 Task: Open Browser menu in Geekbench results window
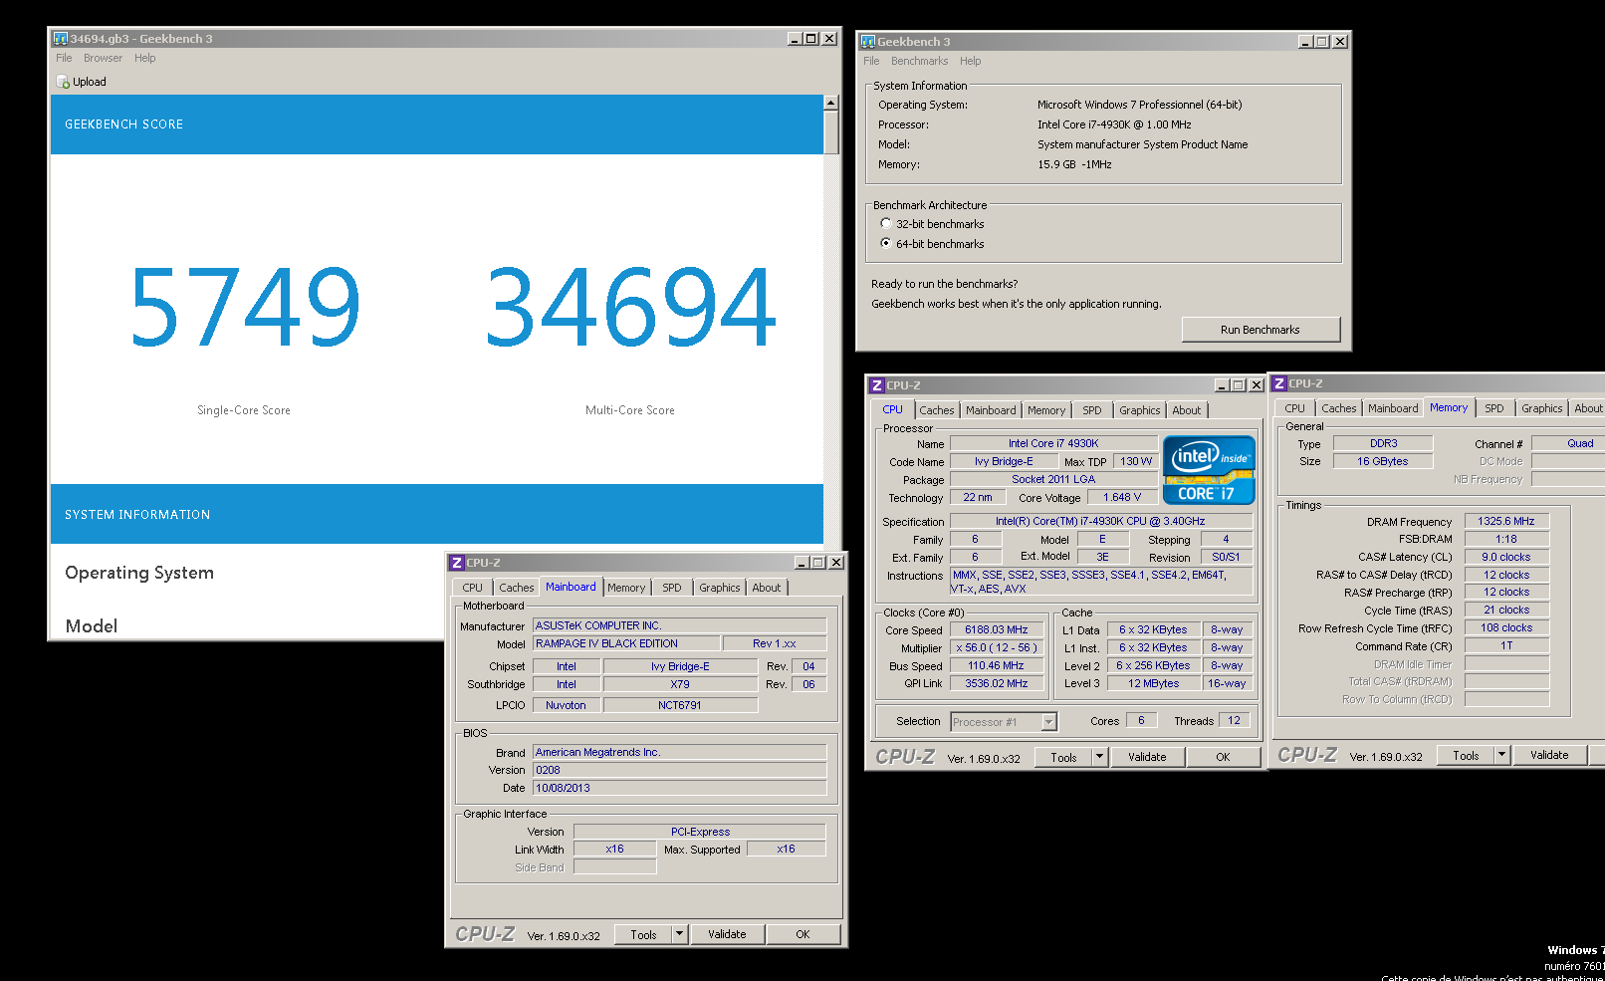(103, 58)
